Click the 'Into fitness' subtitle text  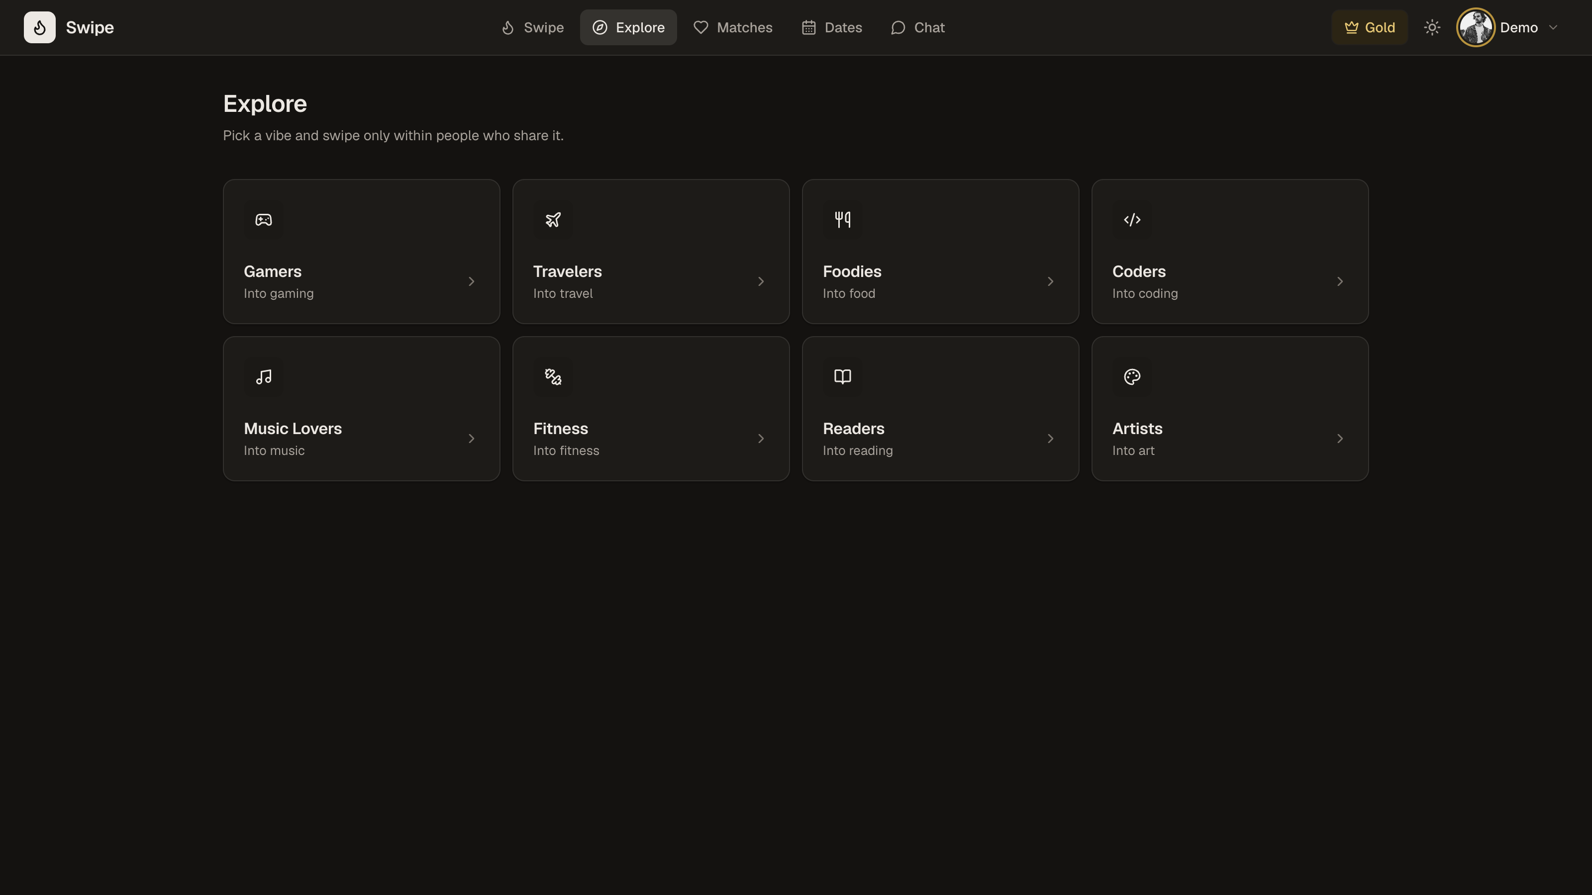[x=566, y=451]
